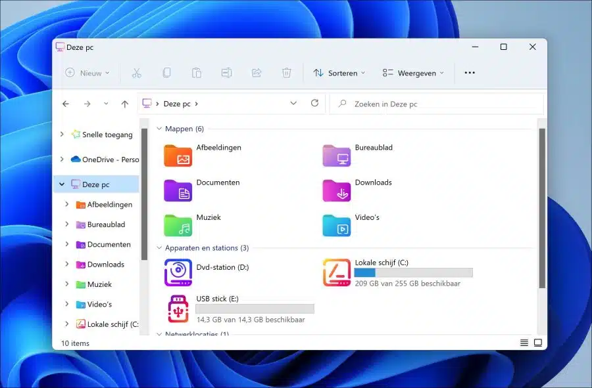Expand Bureaublad in sidebar tree
592x388 pixels.
click(x=67, y=224)
